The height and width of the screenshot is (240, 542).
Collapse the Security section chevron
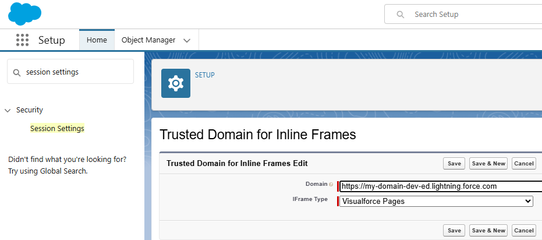(8, 110)
